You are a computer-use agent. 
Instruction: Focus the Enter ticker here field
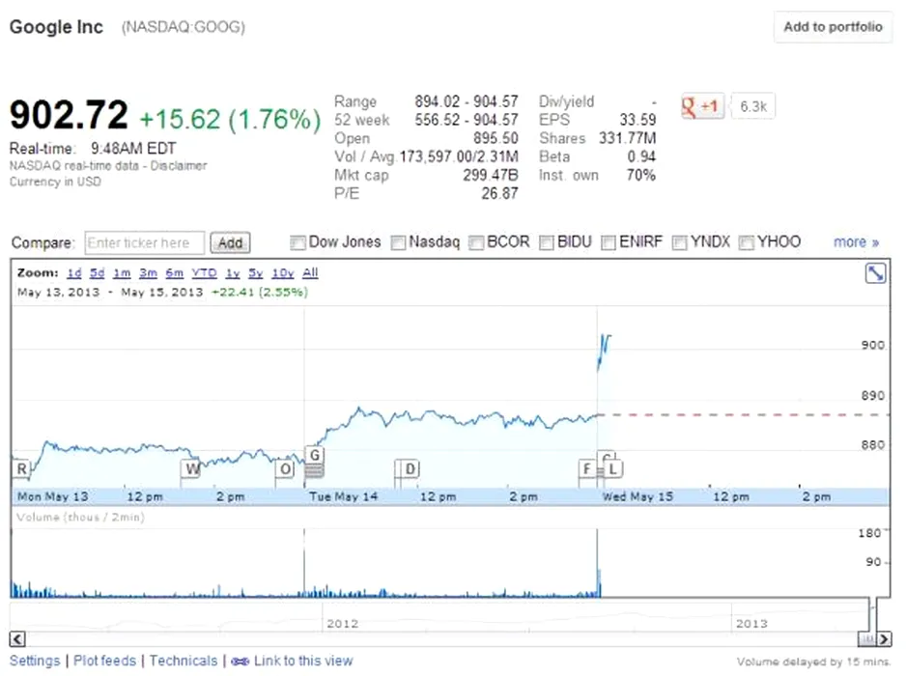coord(145,242)
